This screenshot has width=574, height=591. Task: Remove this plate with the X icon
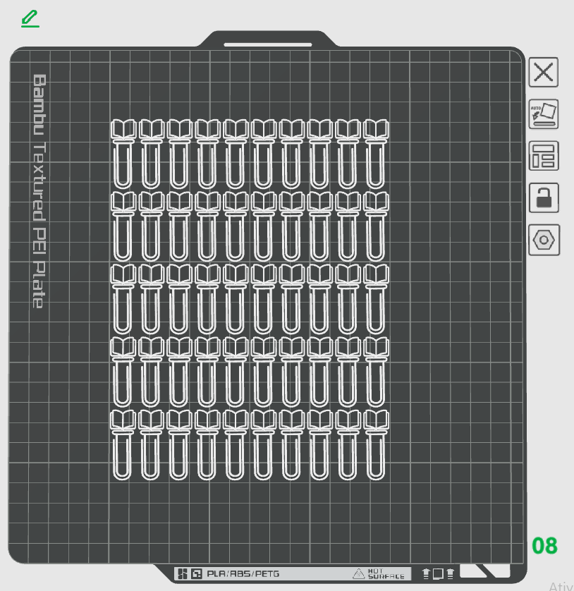[544, 72]
